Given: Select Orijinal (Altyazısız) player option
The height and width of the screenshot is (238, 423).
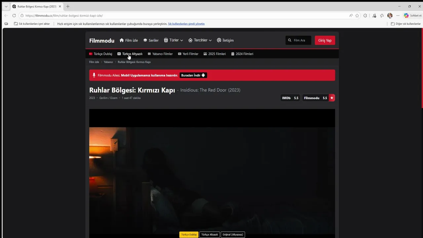Looking at the screenshot, I should coord(233,235).
